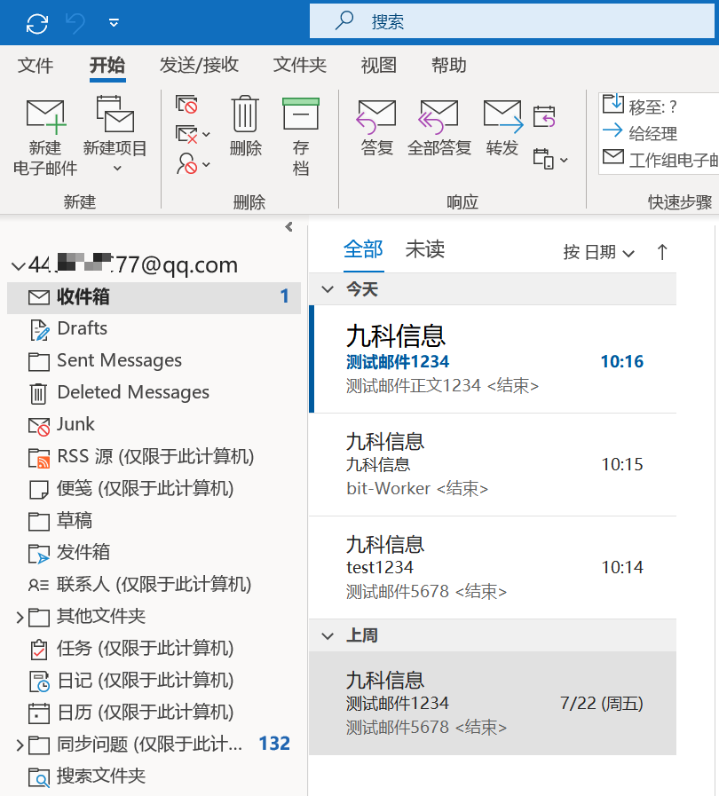The height and width of the screenshot is (796, 719).
Task: Select the 给经理 quick step
Action: point(652,133)
